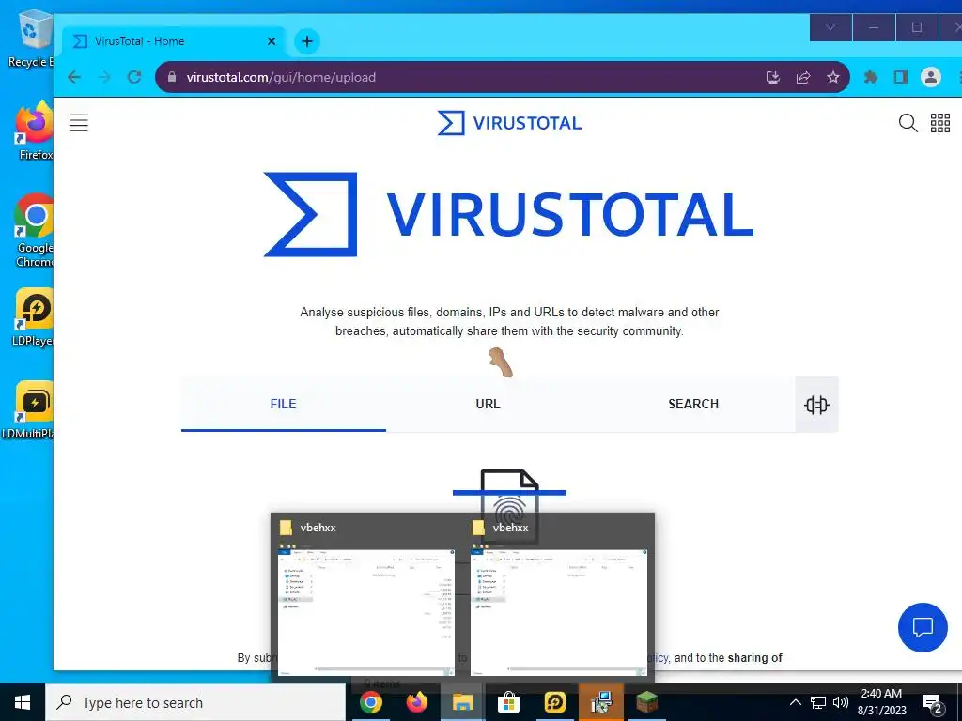Open Microsoft Store from the taskbar
Screen dimensions: 962x721
(x=508, y=702)
